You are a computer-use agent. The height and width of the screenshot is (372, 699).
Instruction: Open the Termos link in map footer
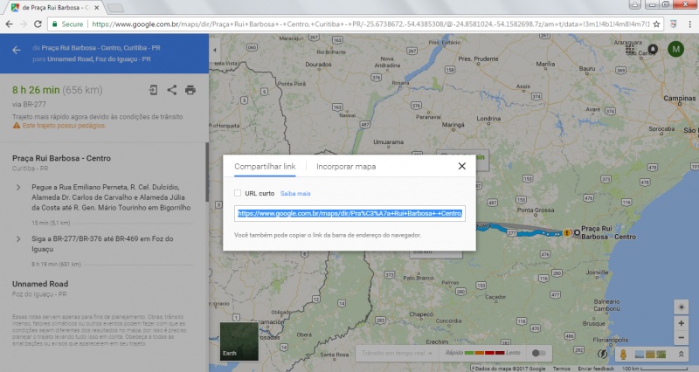pyautogui.click(x=561, y=369)
